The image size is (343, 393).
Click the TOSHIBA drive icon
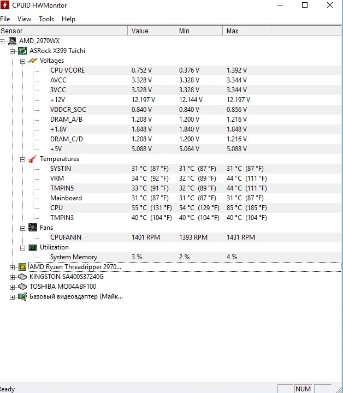tap(22, 287)
